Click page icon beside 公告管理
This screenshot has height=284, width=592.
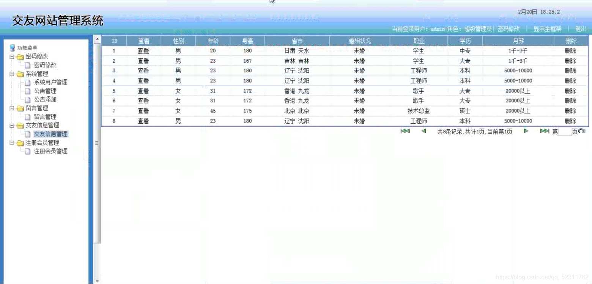coord(27,91)
